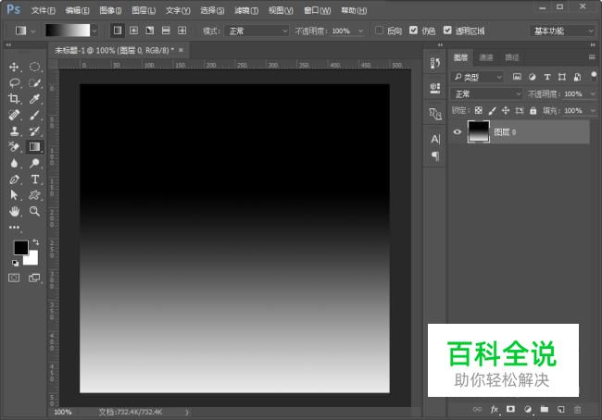This screenshot has height=420, width=602.
Task: Swap foreground and background colors
Action: coord(36,242)
